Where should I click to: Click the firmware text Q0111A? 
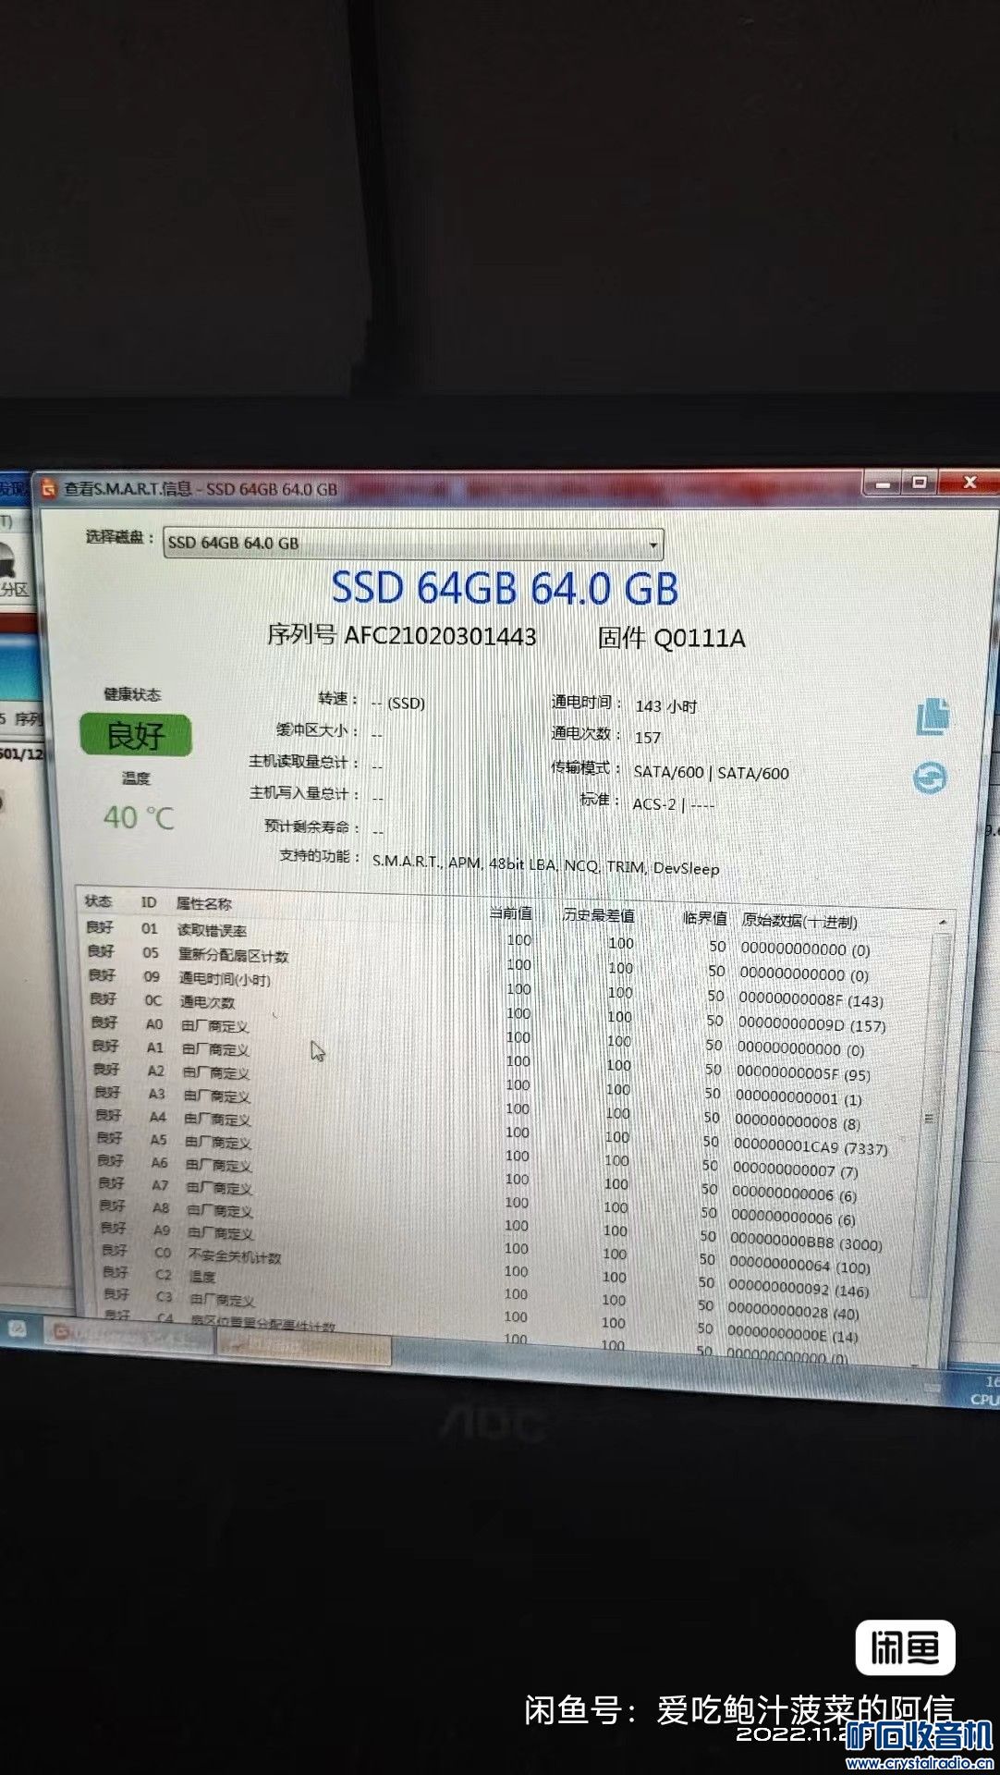pyautogui.click(x=699, y=639)
